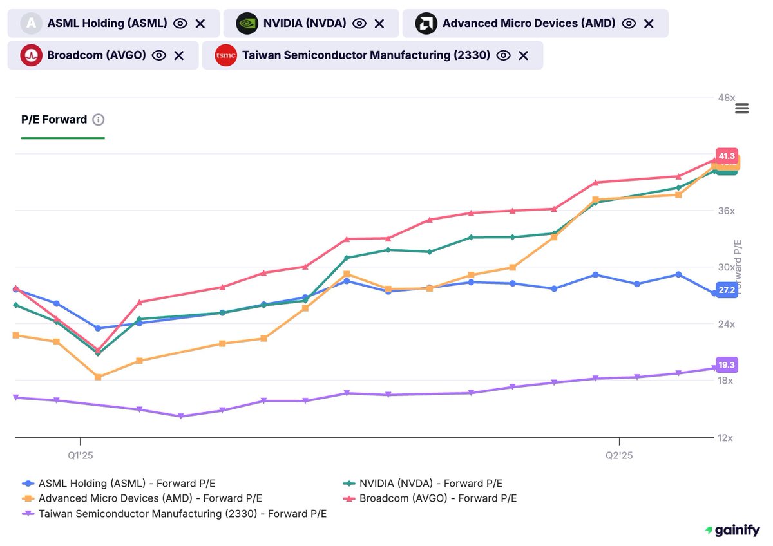Click the Taiwan Semiconductor Manufacturing (2330) label

pos(367,55)
